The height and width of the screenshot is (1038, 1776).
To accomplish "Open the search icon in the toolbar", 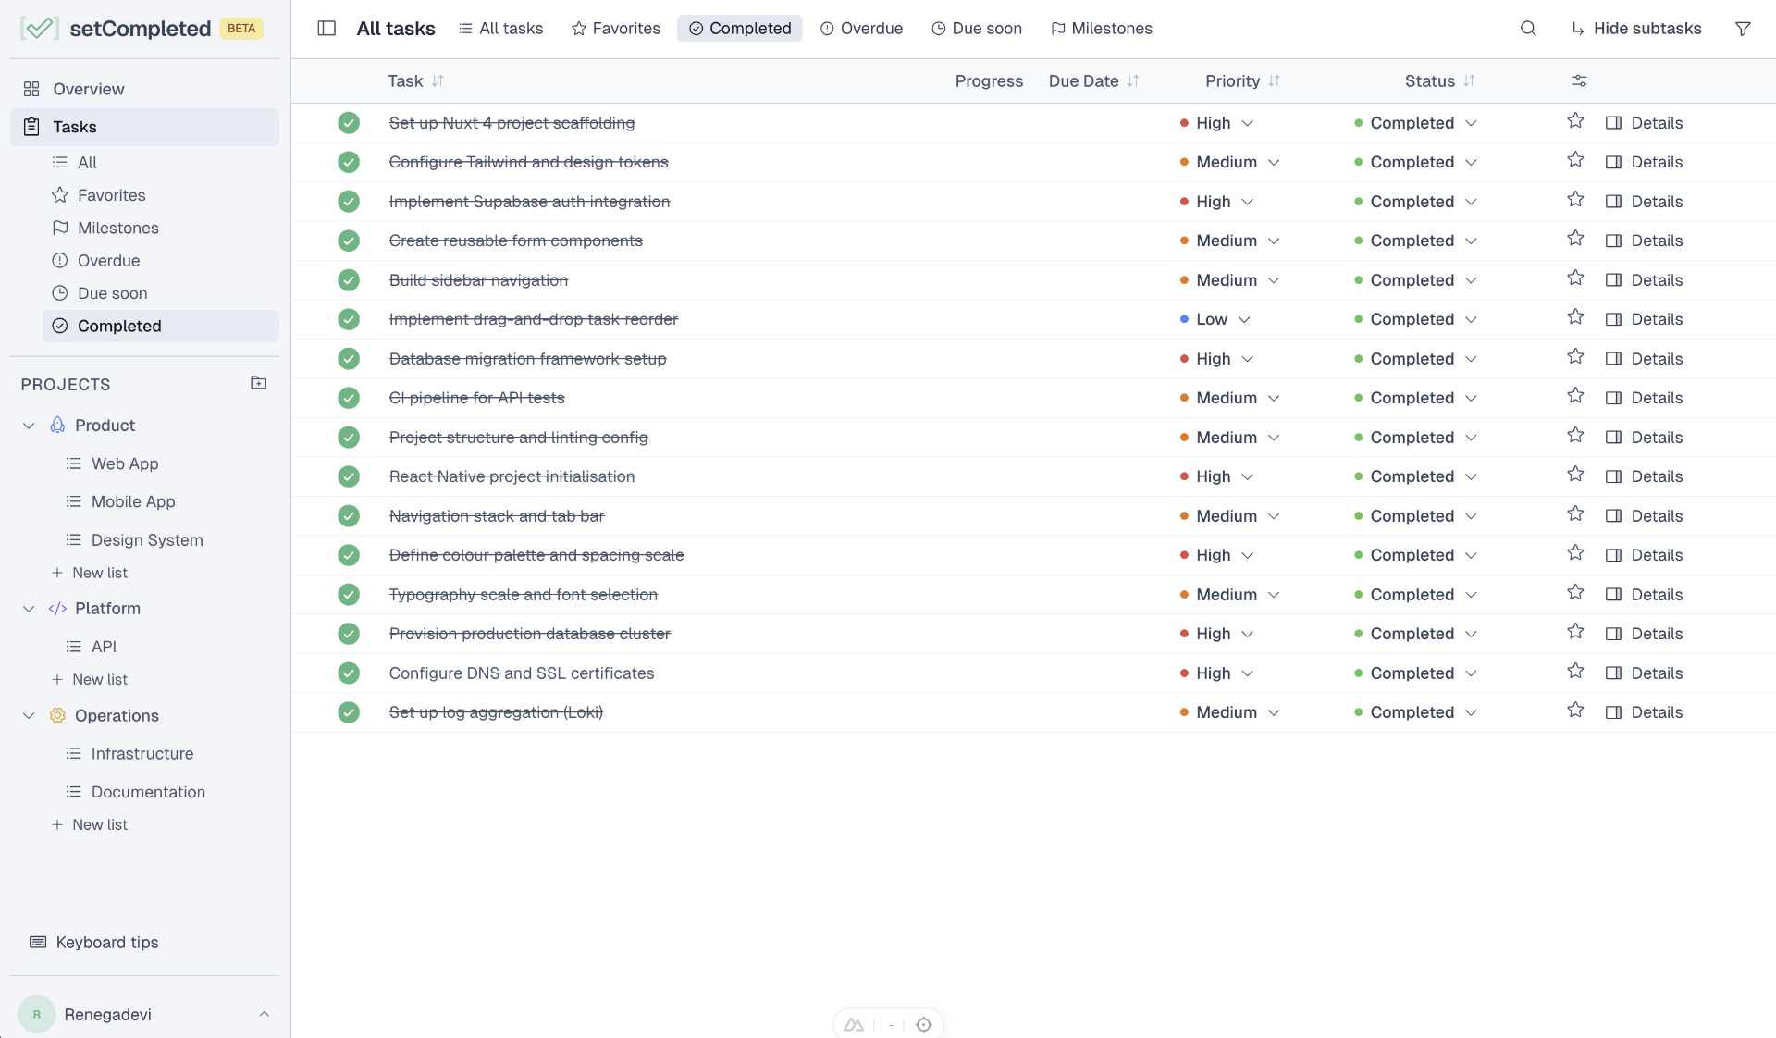I will coord(1527,28).
